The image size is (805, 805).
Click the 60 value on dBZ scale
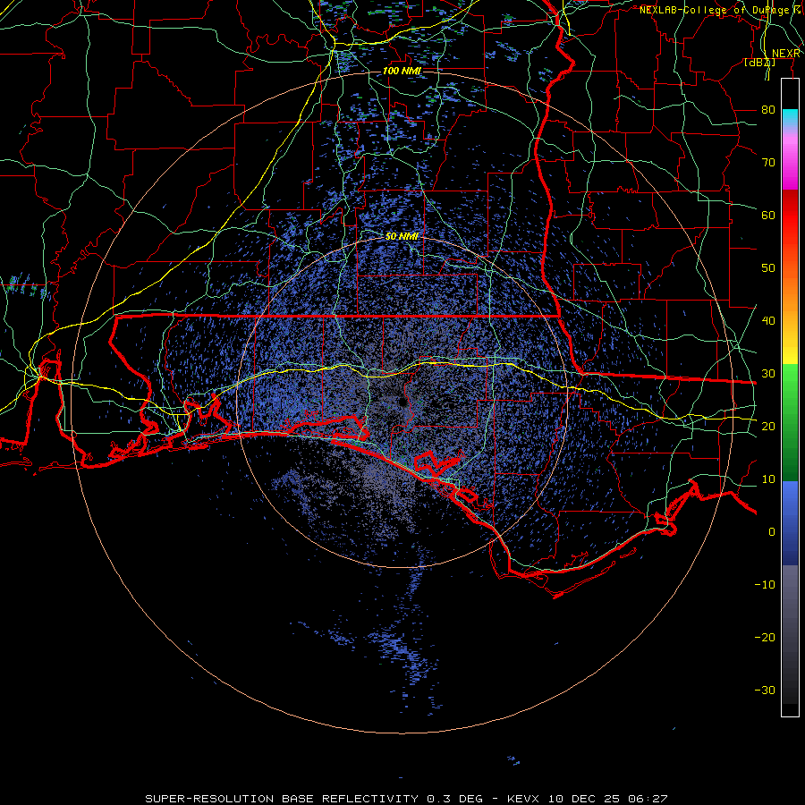pos(768,215)
